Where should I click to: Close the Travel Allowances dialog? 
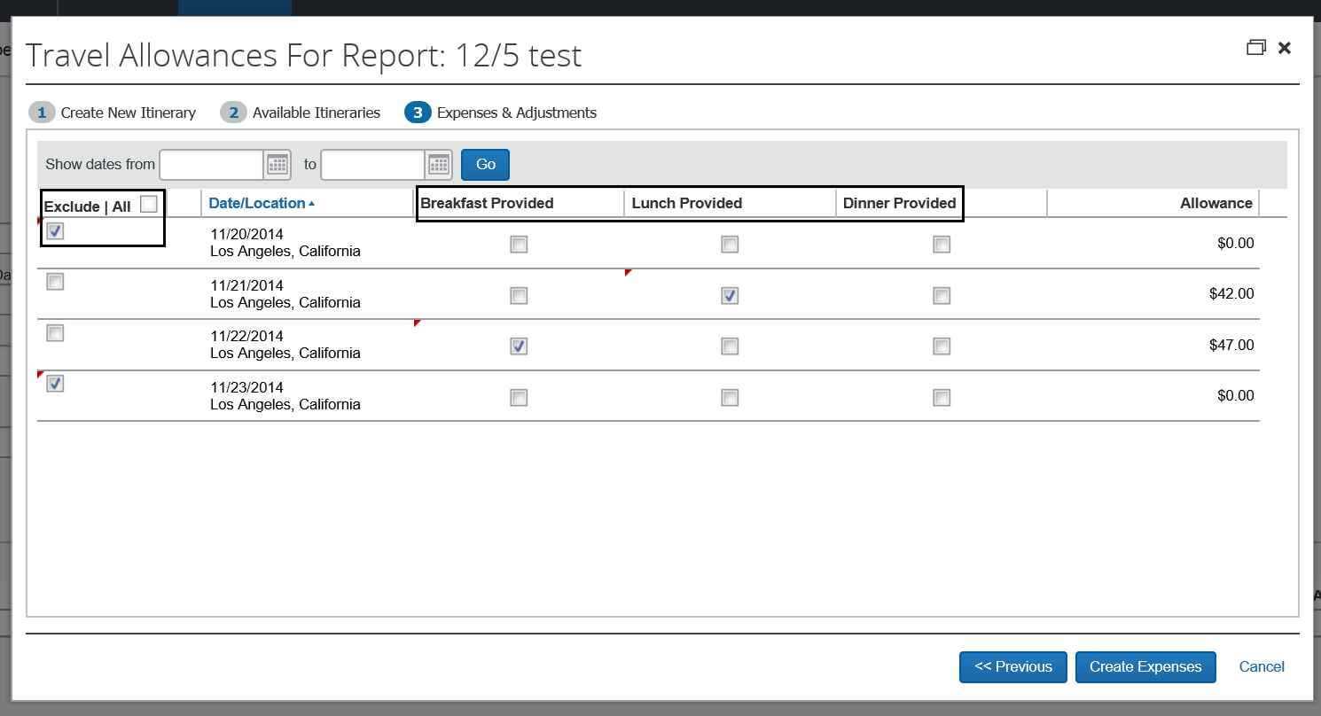tap(1285, 48)
